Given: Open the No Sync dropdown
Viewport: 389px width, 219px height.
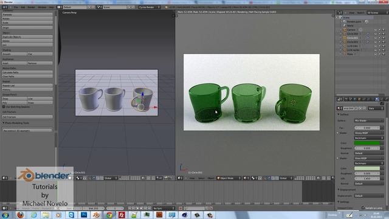Looking at the screenshot, I should tap(164, 208).
